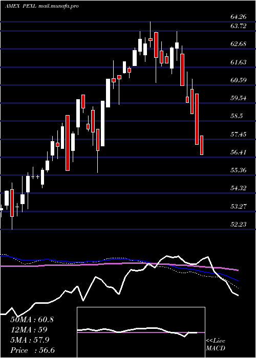Image resolution: width=256 pixels, height=358 pixels.
Task: Select the 58.5 price level label
Action: 237,116
